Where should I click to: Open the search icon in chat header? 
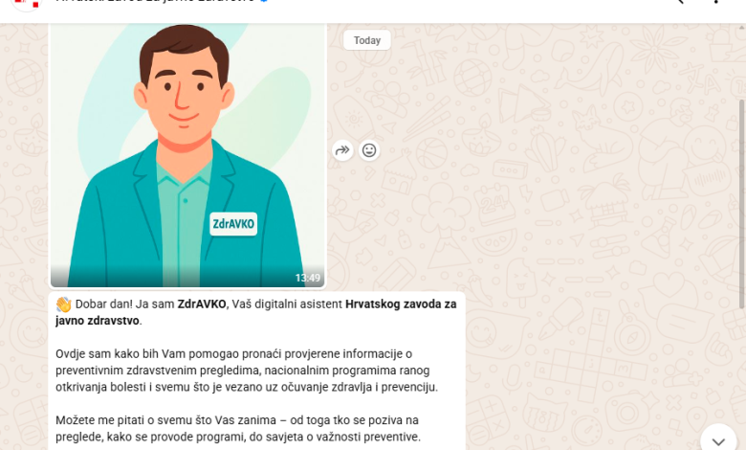coord(679,1)
